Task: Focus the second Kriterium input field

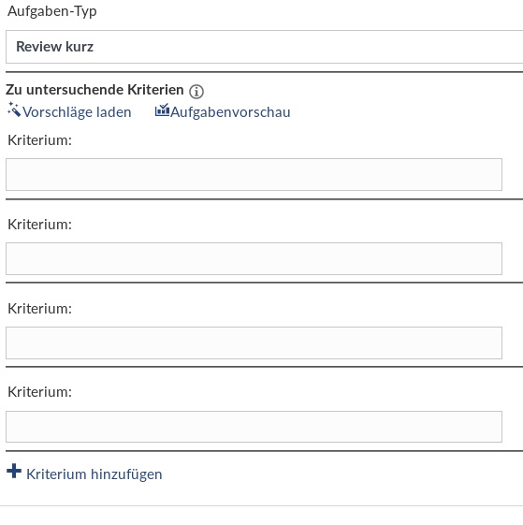Action: pos(254,259)
